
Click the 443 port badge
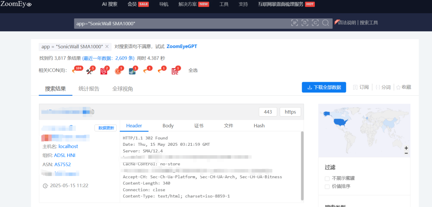click(x=268, y=112)
